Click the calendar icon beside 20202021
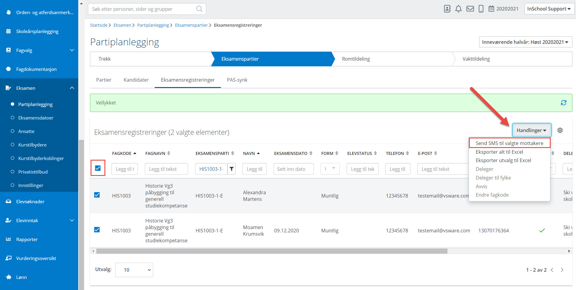Image resolution: width=576 pixels, height=290 pixels. click(x=491, y=9)
